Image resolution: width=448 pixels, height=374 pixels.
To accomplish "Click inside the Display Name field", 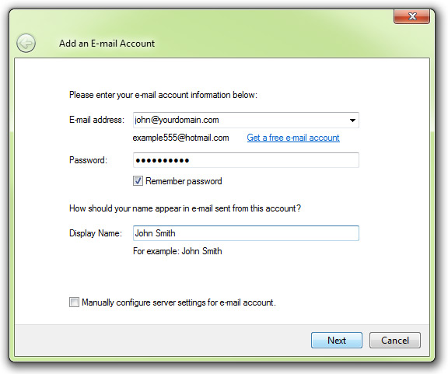I will (x=246, y=233).
